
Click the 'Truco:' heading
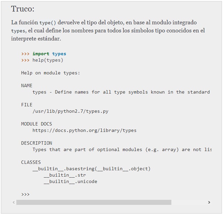(x=23, y=9)
